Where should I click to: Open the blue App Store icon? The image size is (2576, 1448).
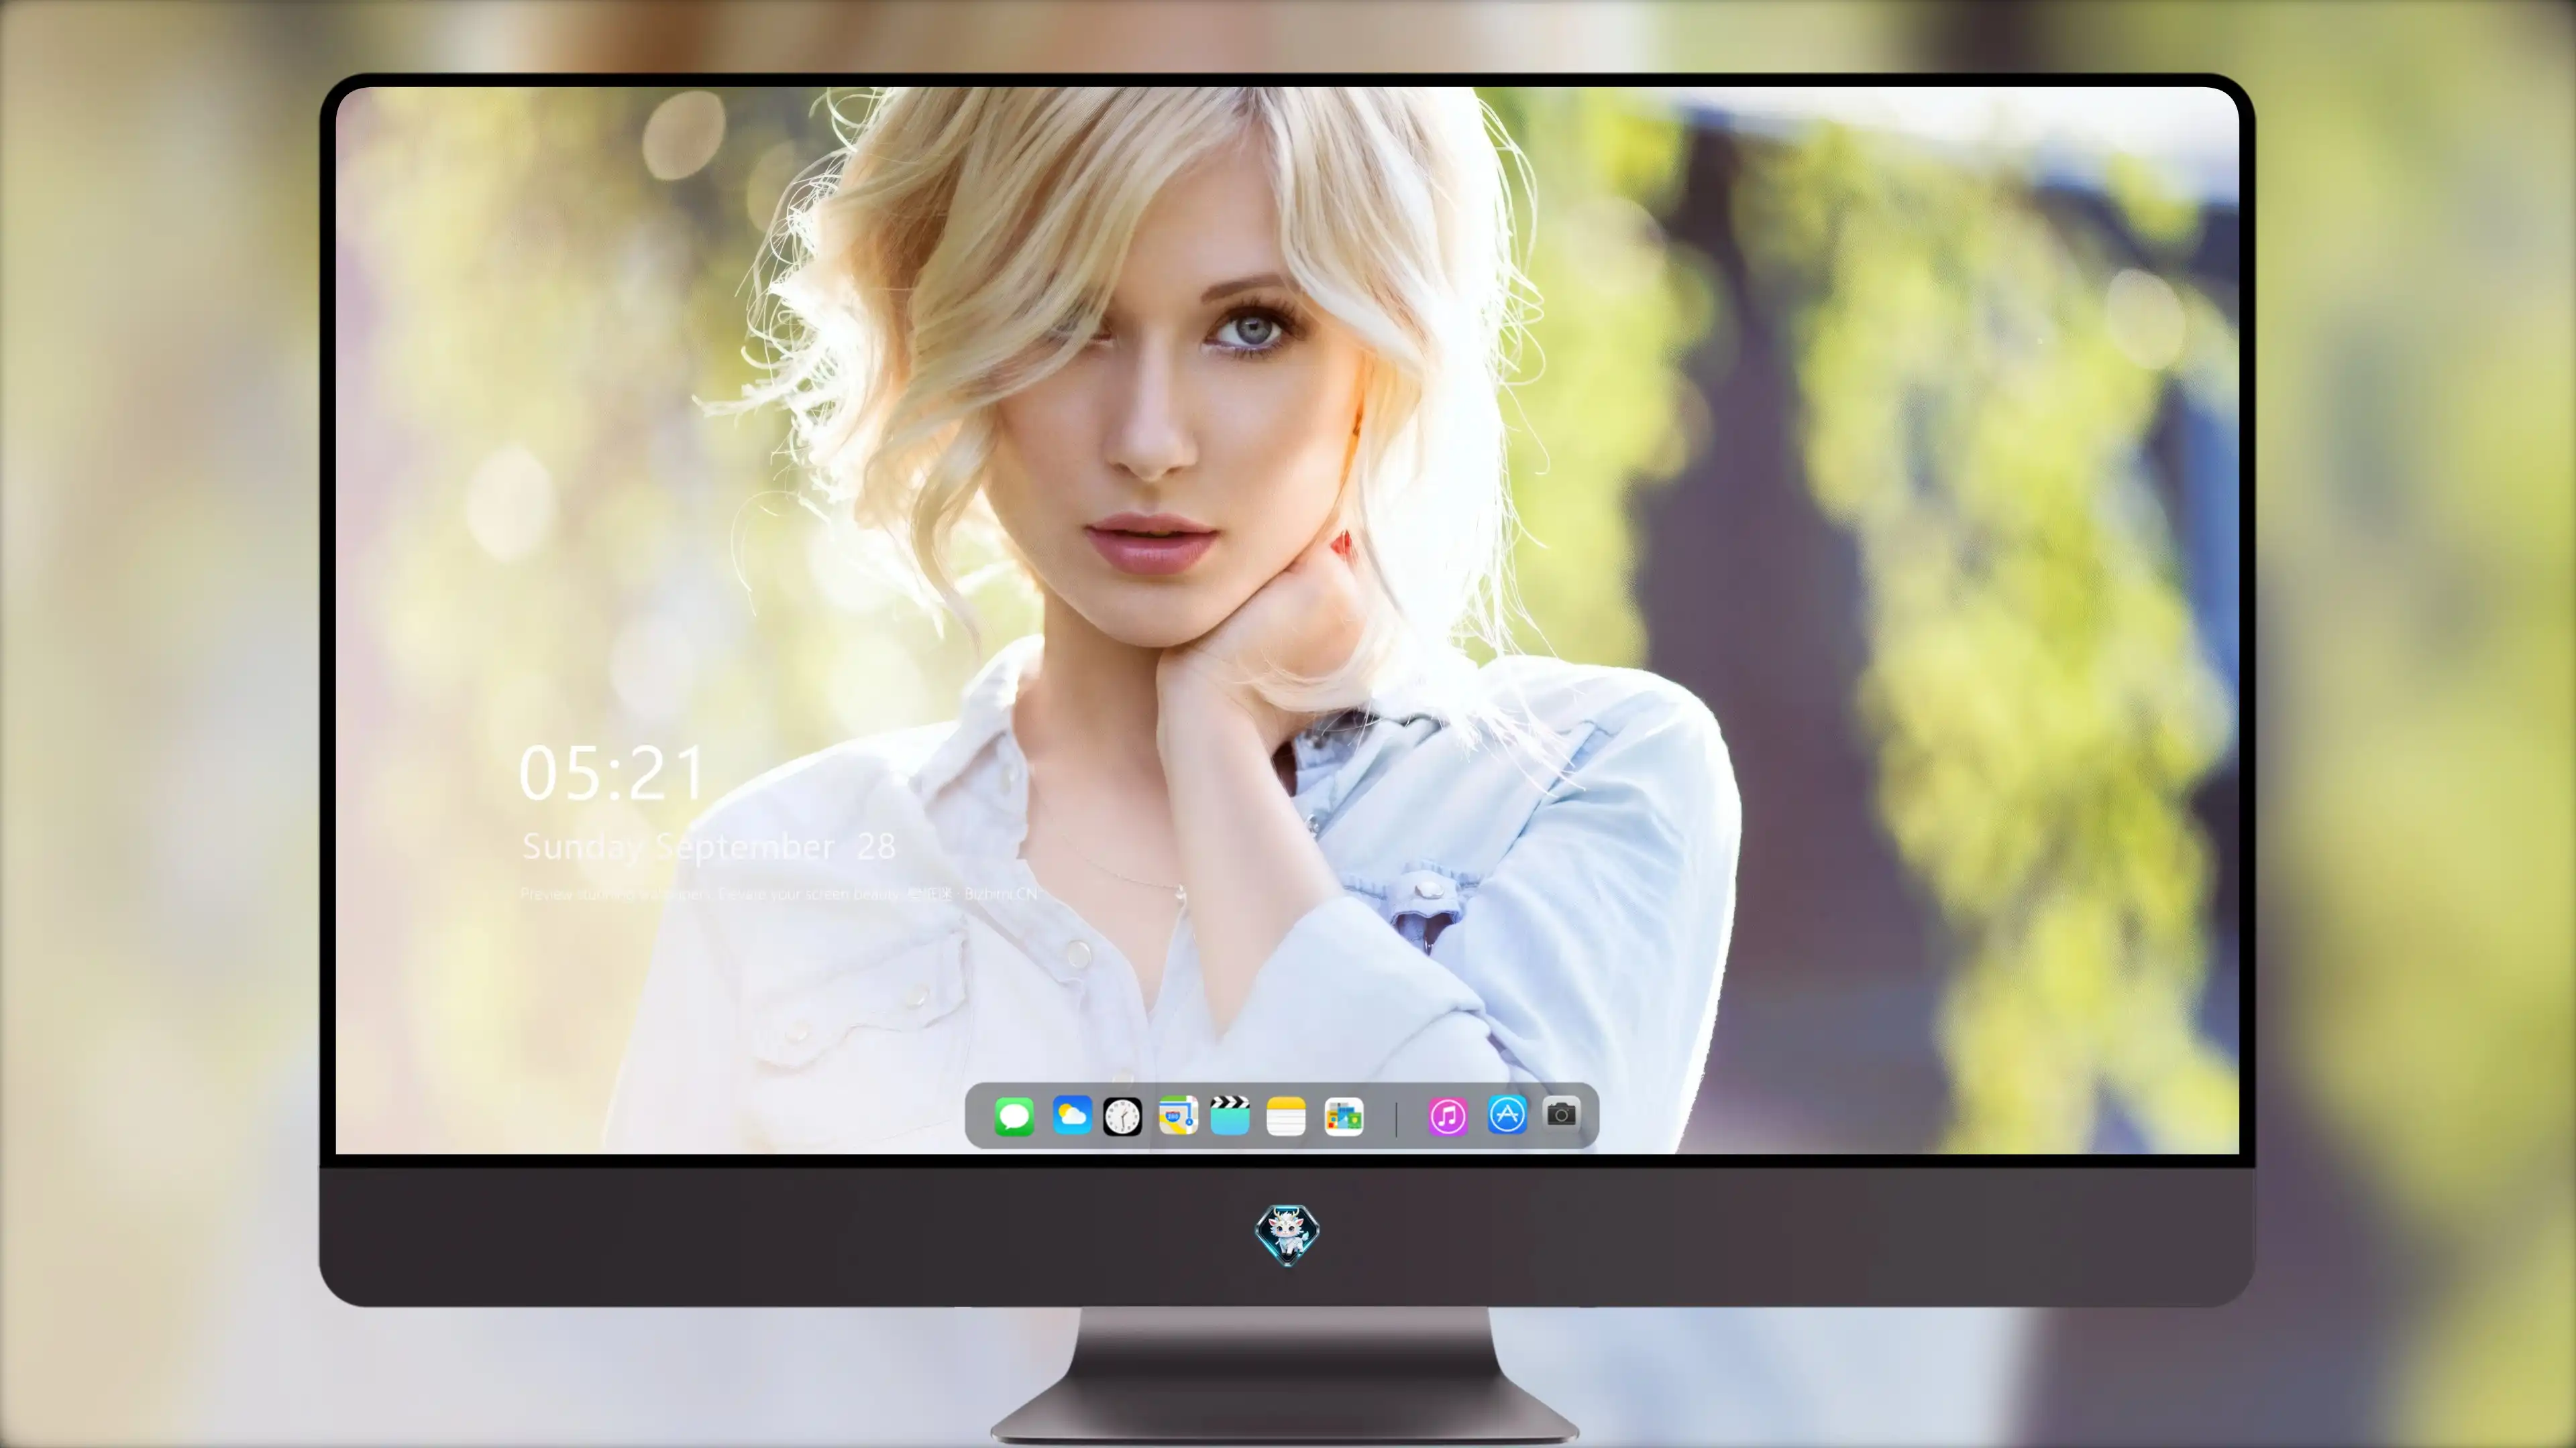pos(1507,1115)
